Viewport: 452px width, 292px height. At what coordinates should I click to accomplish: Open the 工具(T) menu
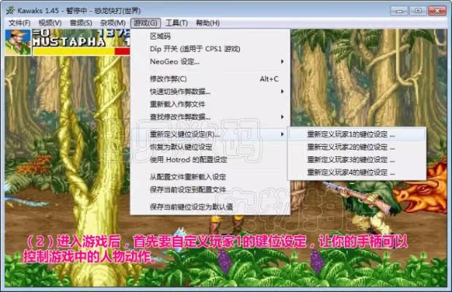(x=176, y=23)
